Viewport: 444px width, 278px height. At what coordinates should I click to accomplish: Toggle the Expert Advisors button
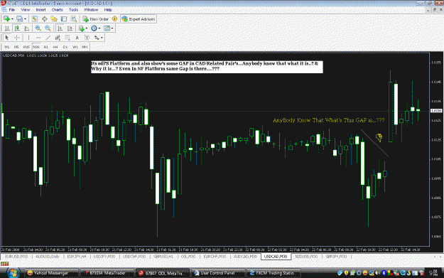(x=139, y=19)
